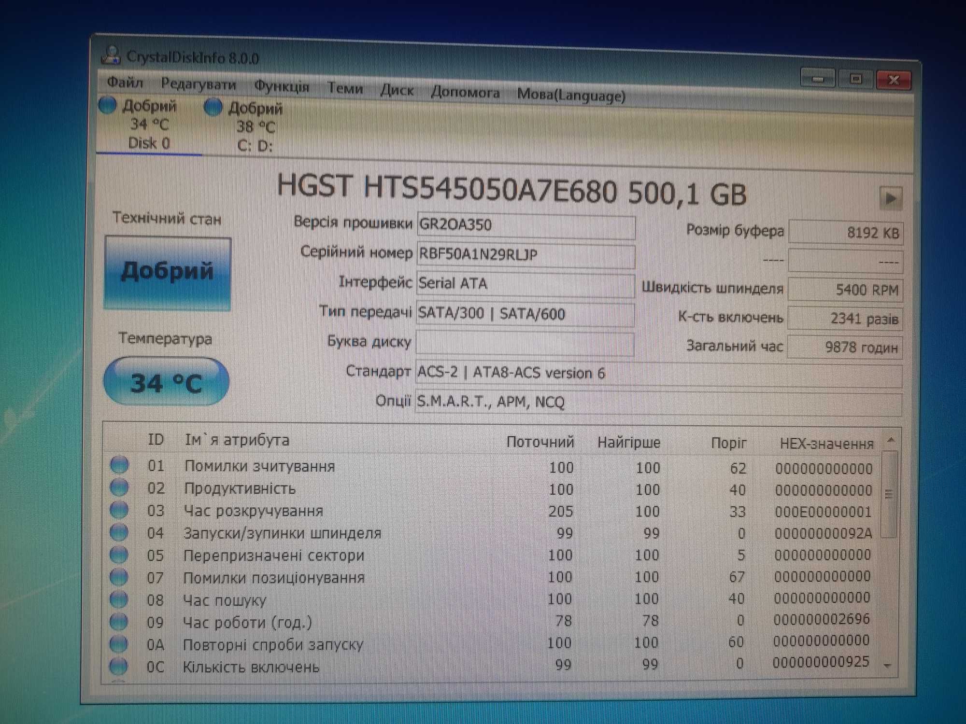966x724 pixels.
Task: Click the power-on hours 9878 годин
Action: point(845,347)
